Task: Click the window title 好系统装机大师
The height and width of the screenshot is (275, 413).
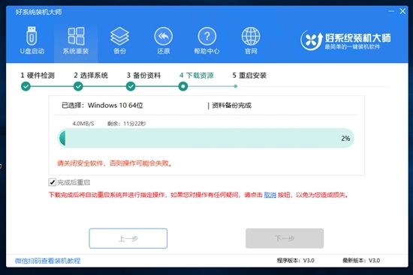Action: [39, 12]
